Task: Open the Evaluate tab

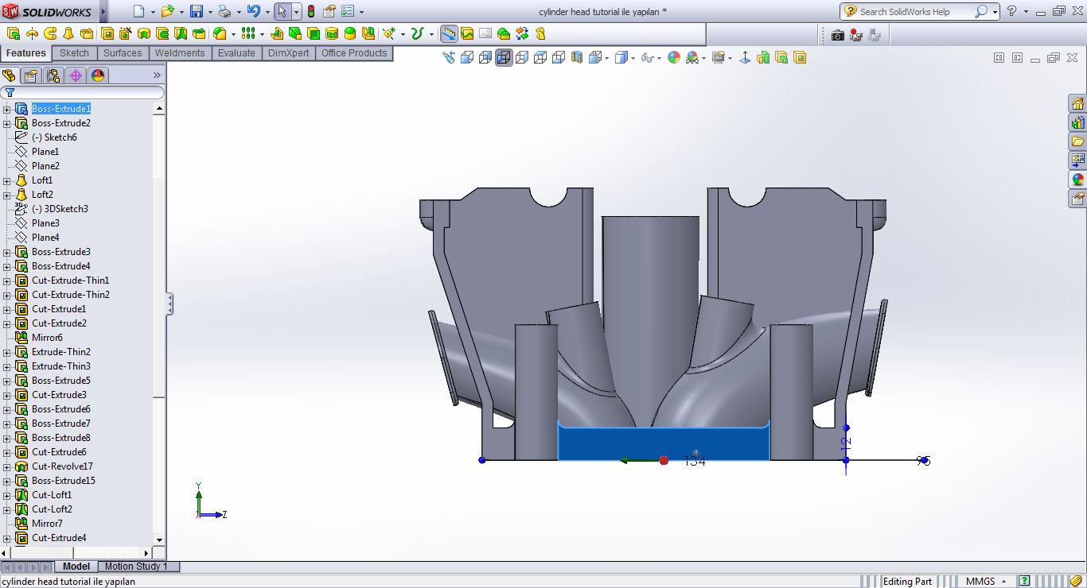Action: click(236, 53)
